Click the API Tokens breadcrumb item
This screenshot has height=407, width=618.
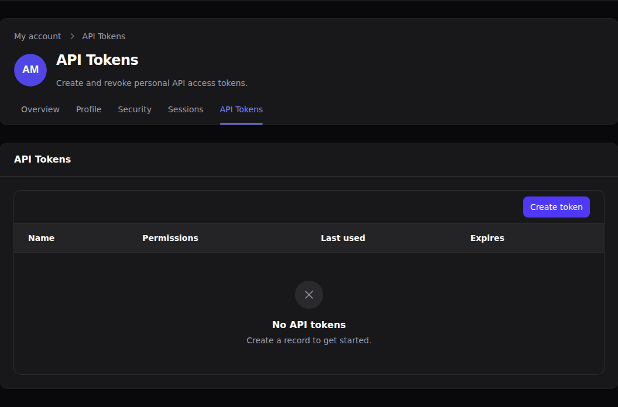(x=104, y=36)
